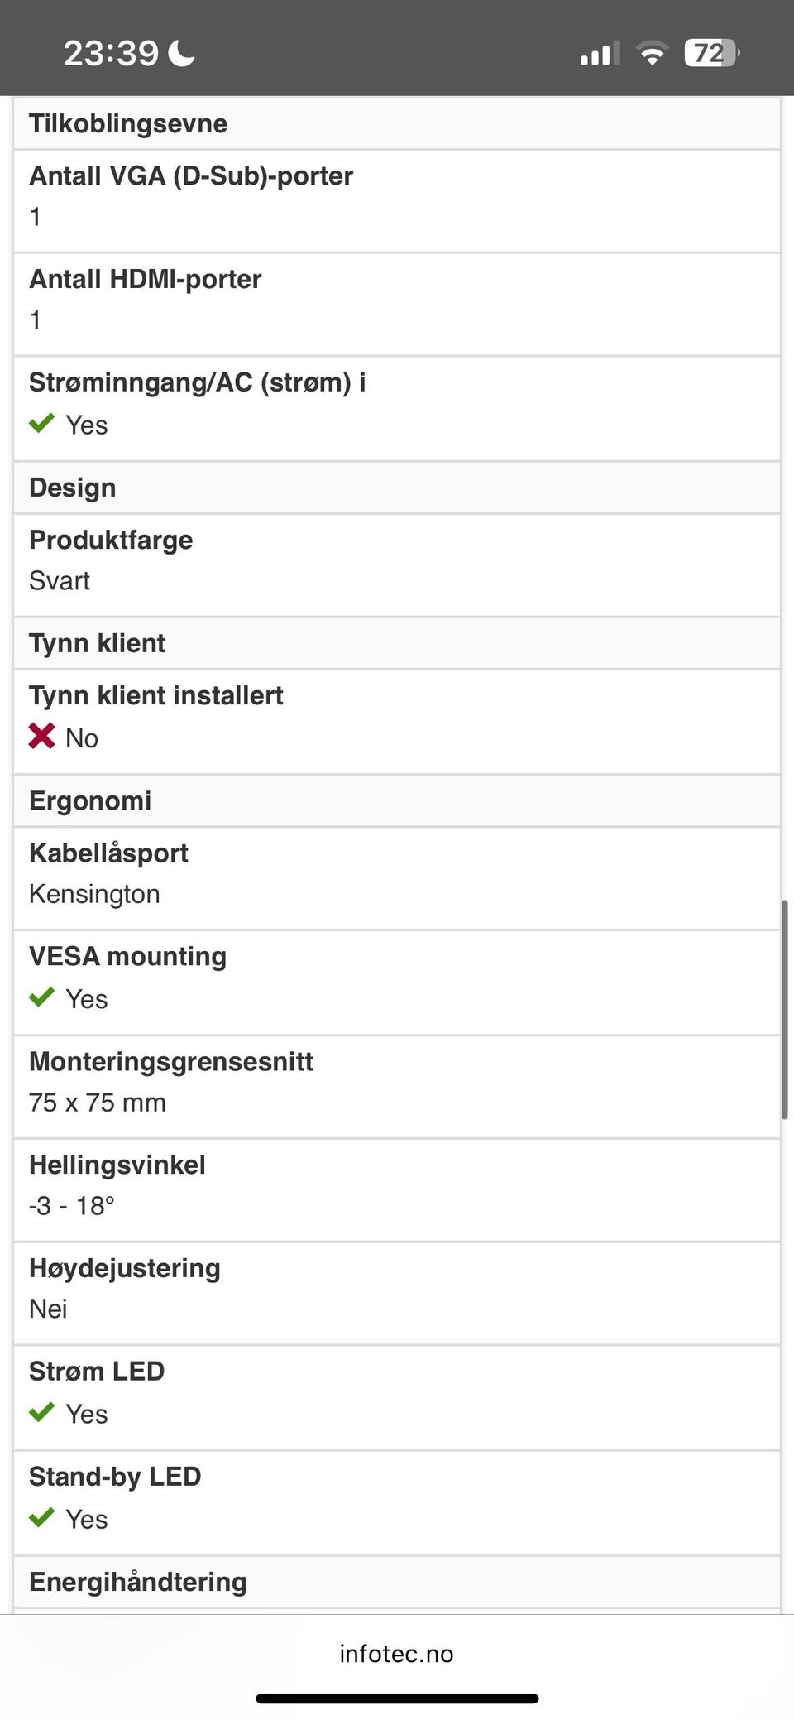Select the Tynn klient section heading
This screenshot has height=1720, width=794.
98,643
